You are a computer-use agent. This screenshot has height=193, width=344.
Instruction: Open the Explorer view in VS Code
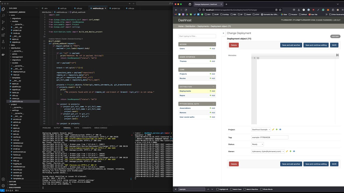3,9
